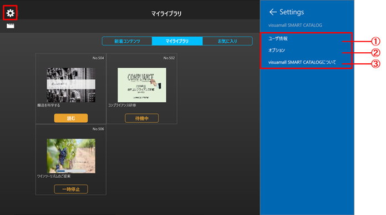The height and width of the screenshot is (215, 386).
Task: Switch to the 新着コンテンツ tab
Action: (127, 41)
